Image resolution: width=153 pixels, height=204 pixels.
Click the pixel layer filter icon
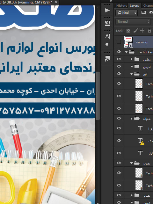pyautogui.click(x=143, y=13)
